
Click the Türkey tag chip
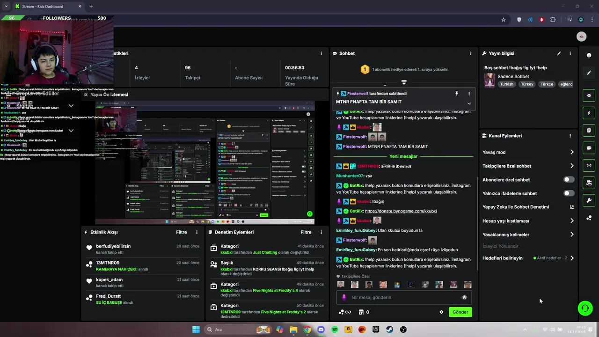pos(527,84)
